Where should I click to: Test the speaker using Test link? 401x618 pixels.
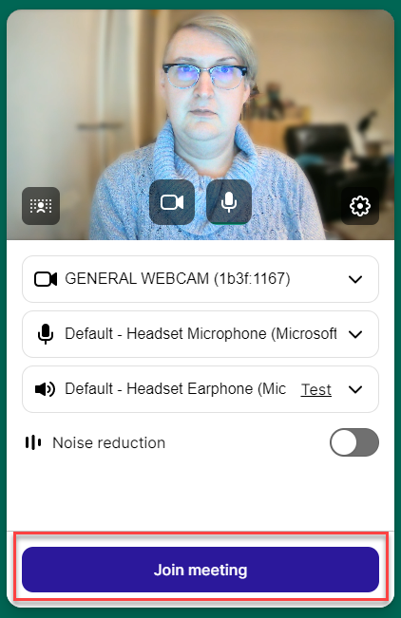pos(316,390)
